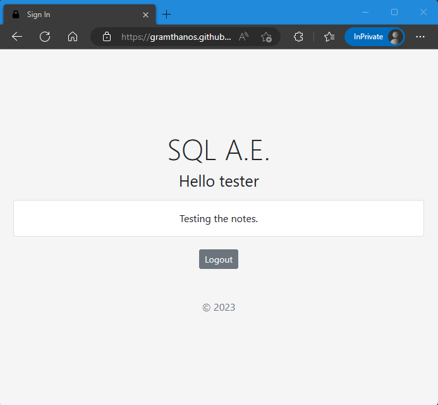438x405 pixels.
Task: Close the Sign In tab
Action: click(x=145, y=15)
